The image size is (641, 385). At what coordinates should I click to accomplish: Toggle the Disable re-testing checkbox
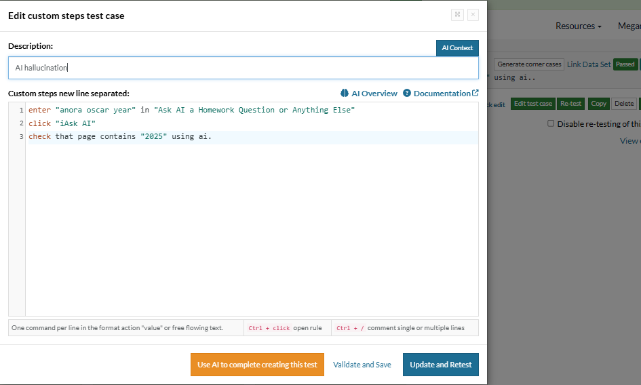coord(551,124)
